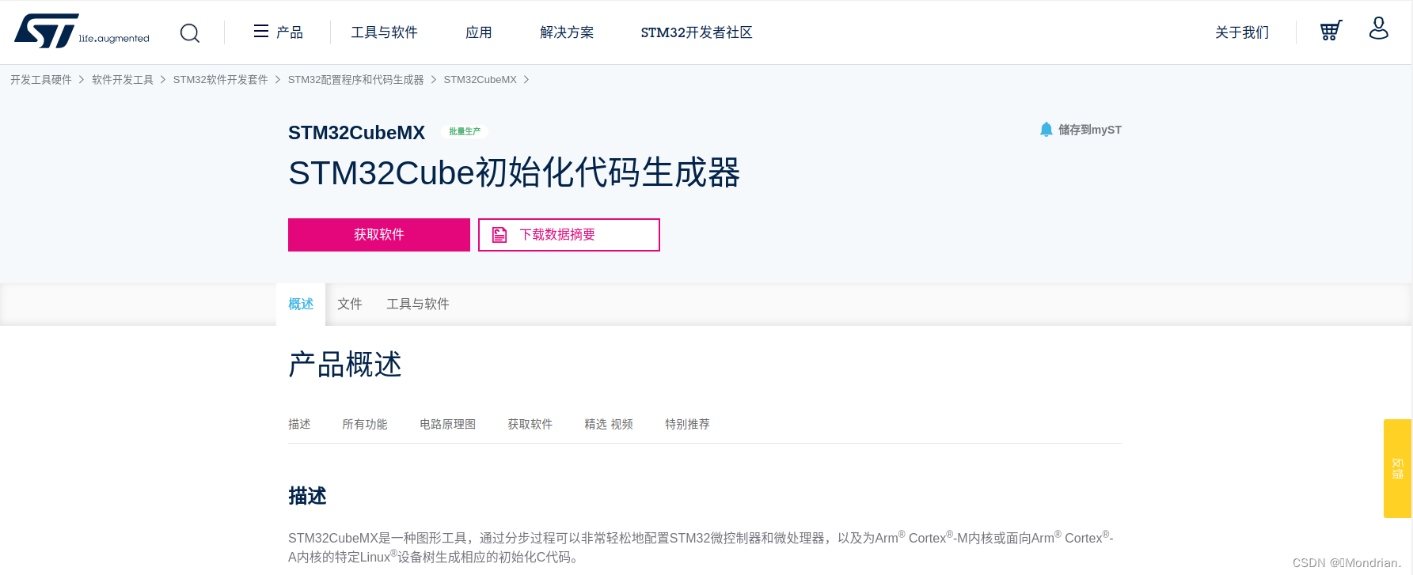
Task: Select the 概述 tab
Action: click(x=301, y=305)
